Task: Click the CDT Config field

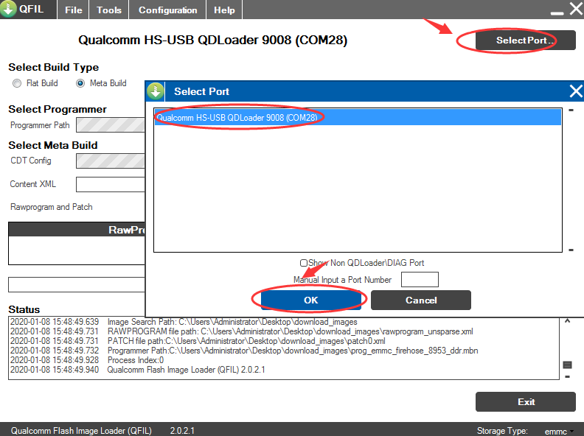Action: [111, 161]
